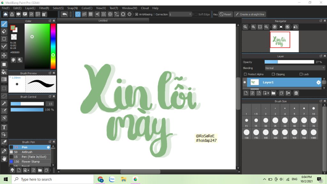Expand the add brush dropdown arrow
Screen dimensions: 327x184
pos(28,171)
